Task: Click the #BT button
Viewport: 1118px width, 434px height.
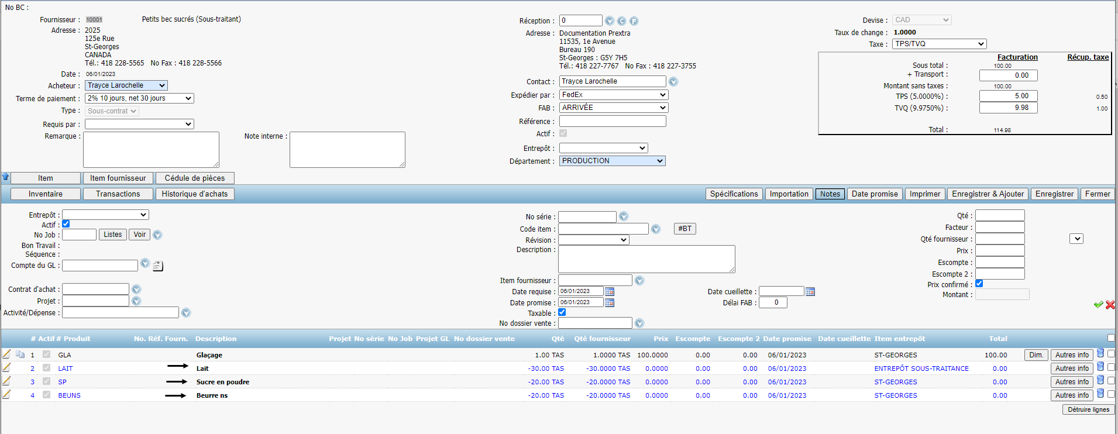Action: click(684, 229)
